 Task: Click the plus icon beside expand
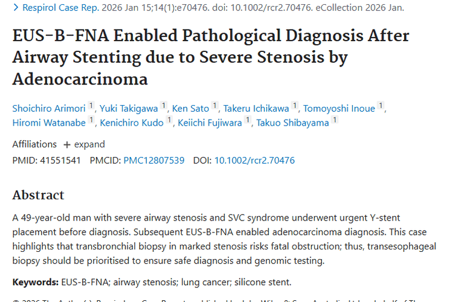[x=67, y=145]
